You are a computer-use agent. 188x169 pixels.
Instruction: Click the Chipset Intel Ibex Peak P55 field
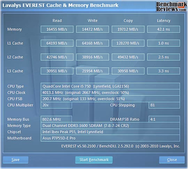tap(110, 132)
